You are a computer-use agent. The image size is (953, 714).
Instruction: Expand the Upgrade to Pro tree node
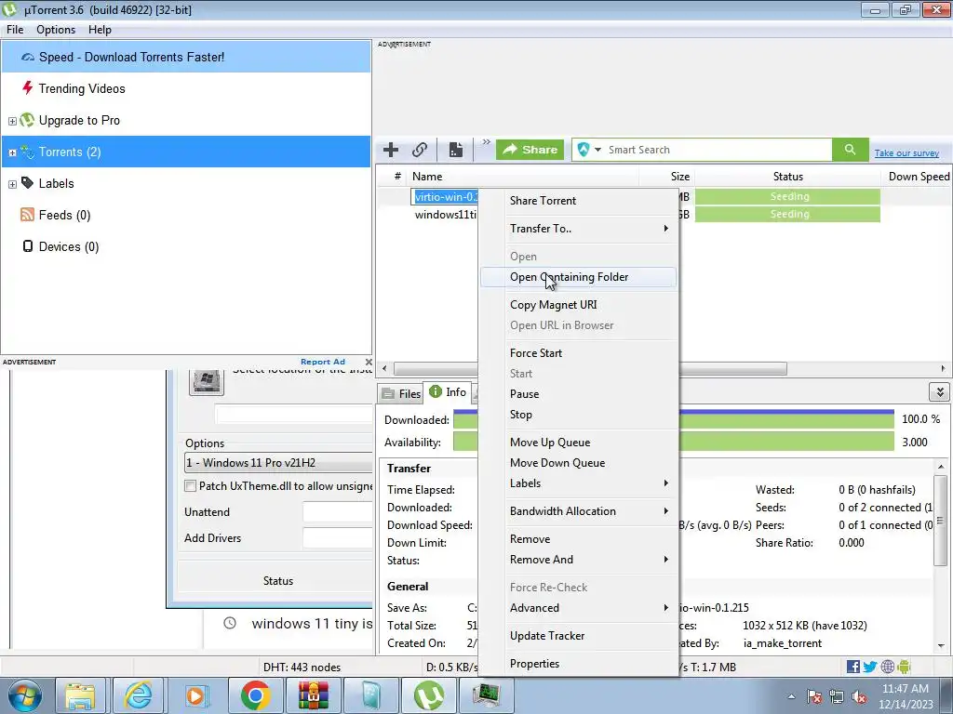point(12,121)
